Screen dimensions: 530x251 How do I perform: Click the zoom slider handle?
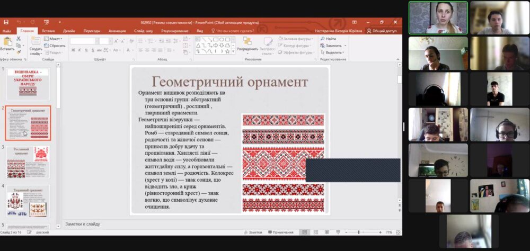(359, 232)
